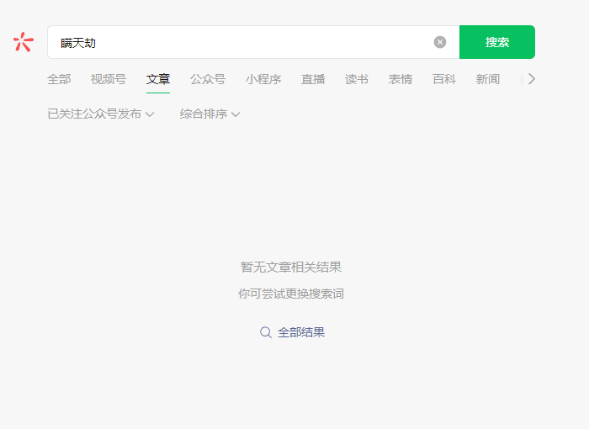Click the 你可尝试更换搜索词 hint text
The image size is (589, 429).
(x=291, y=294)
